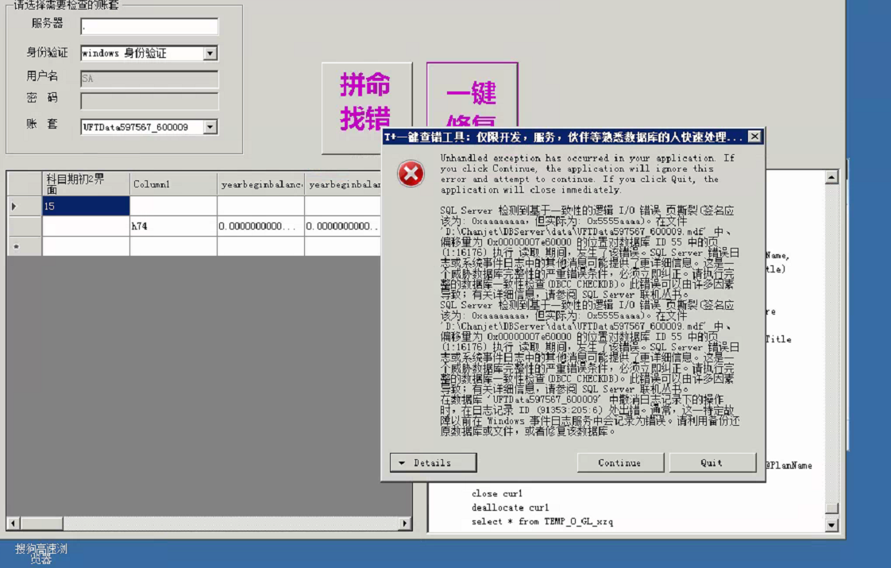Click the 密码 input field

click(x=148, y=101)
